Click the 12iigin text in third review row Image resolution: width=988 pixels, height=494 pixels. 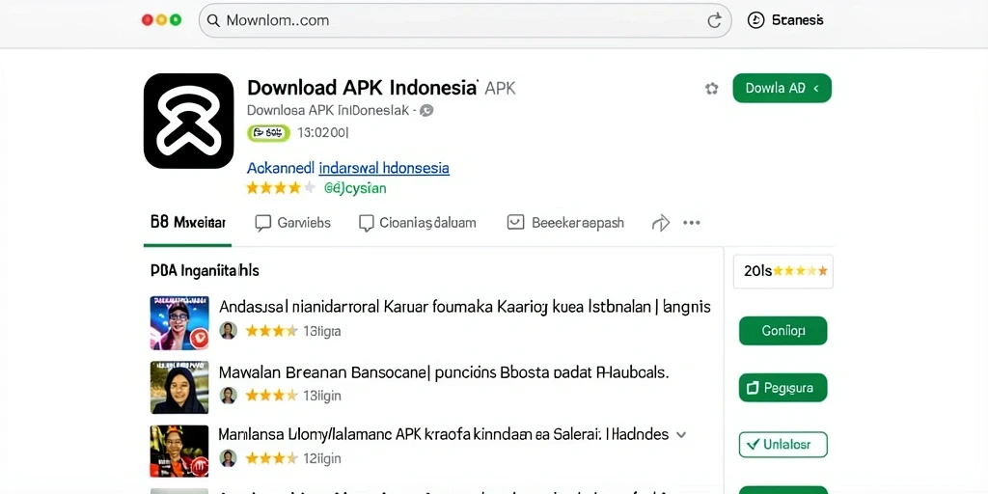pyautogui.click(x=322, y=458)
